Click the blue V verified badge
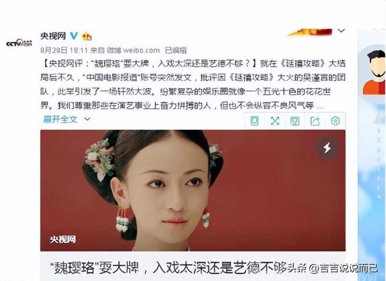The image size is (386, 281). 74,36
